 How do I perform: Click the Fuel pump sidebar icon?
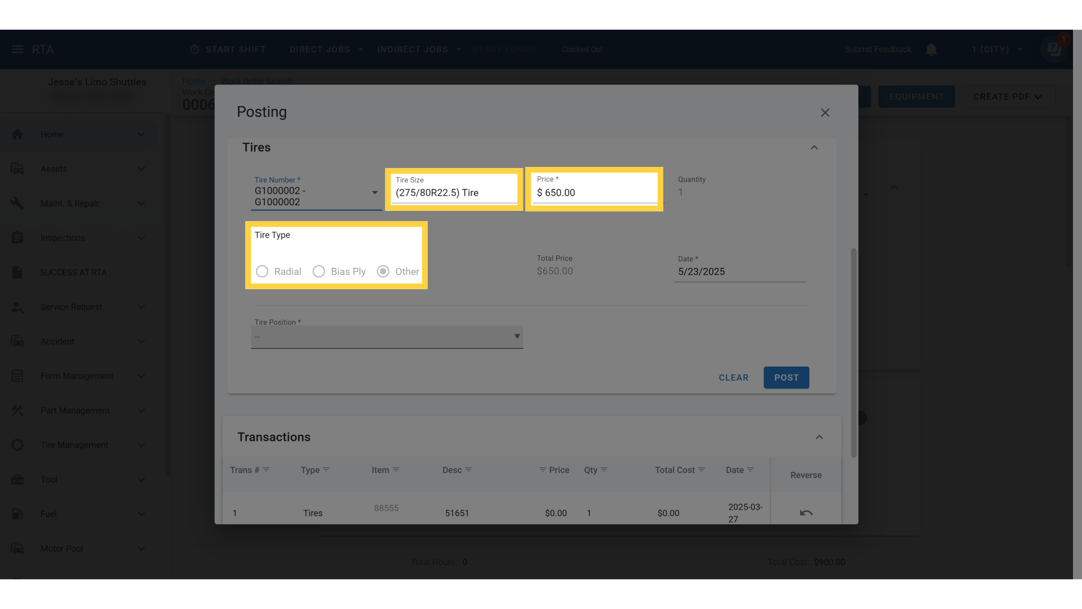(x=17, y=514)
